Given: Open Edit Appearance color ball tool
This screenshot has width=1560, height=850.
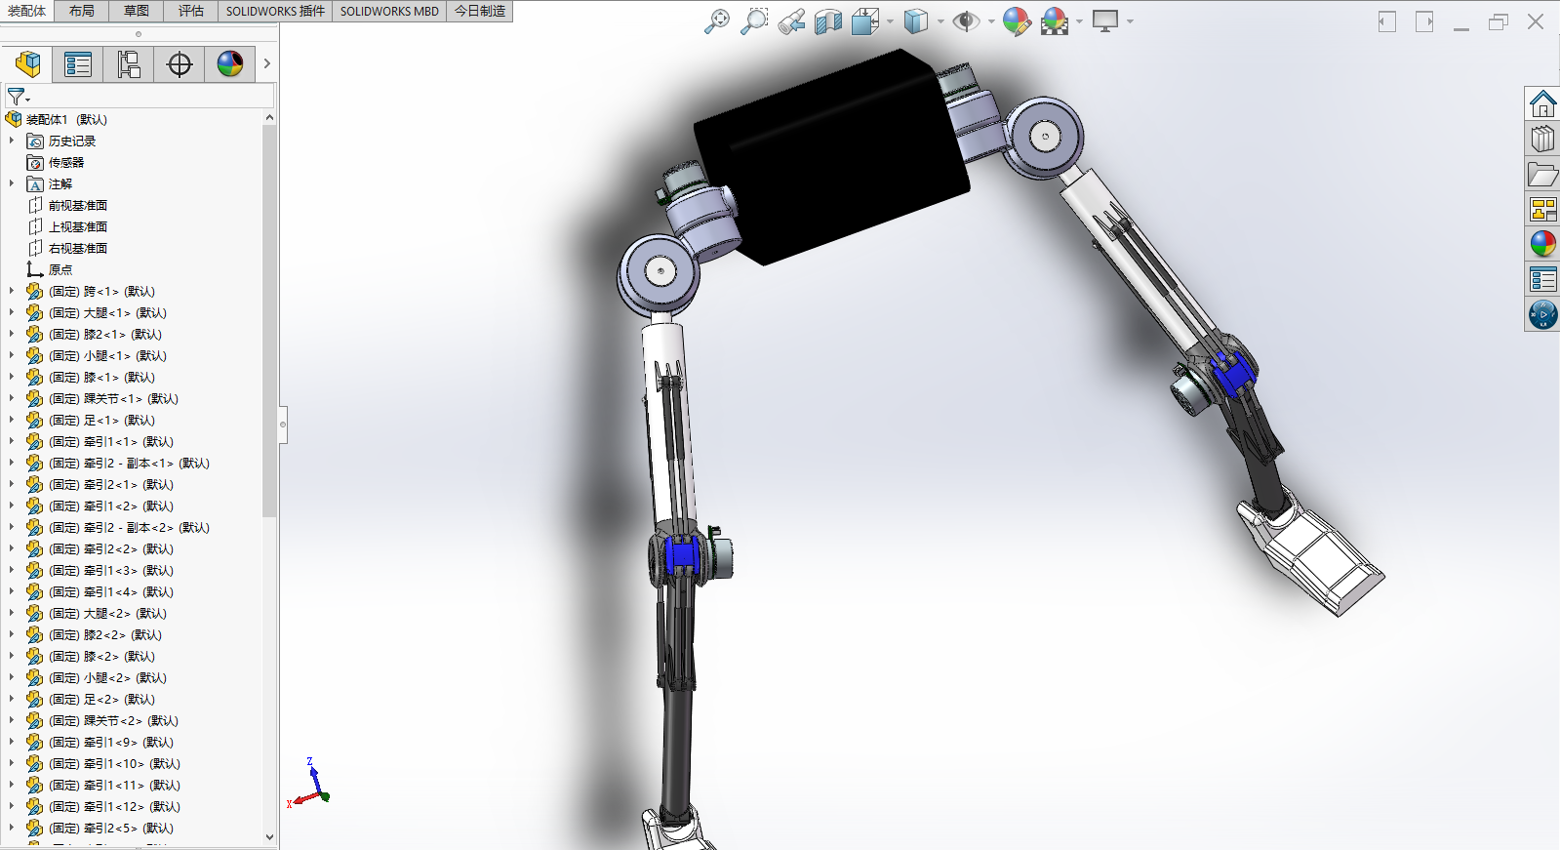Looking at the screenshot, I should click(x=1017, y=21).
